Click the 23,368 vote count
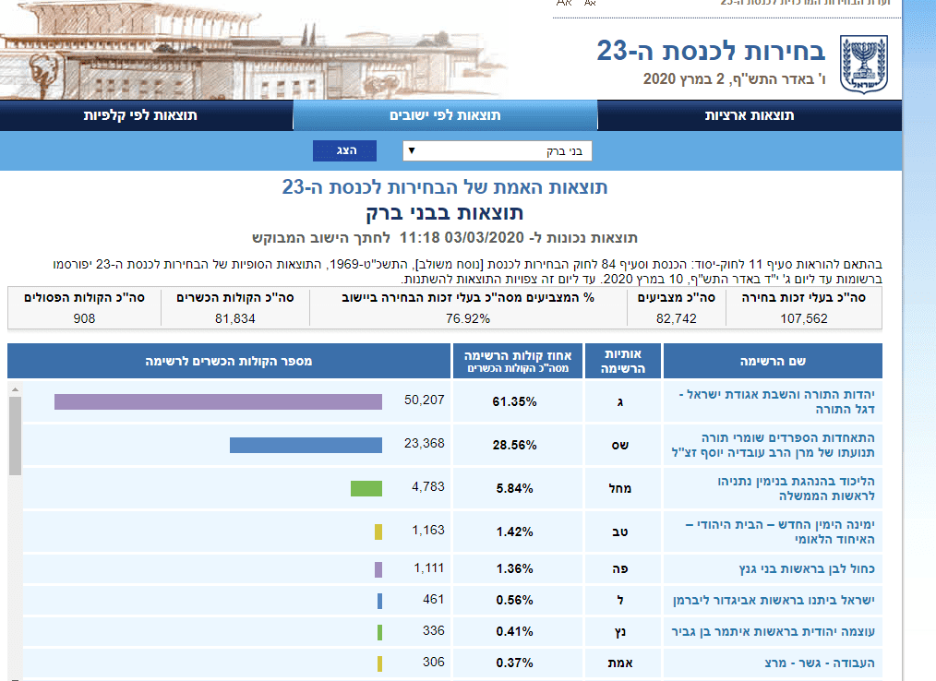Image resolution: width=936 pixels, height=681 pixels. point(425,444)
